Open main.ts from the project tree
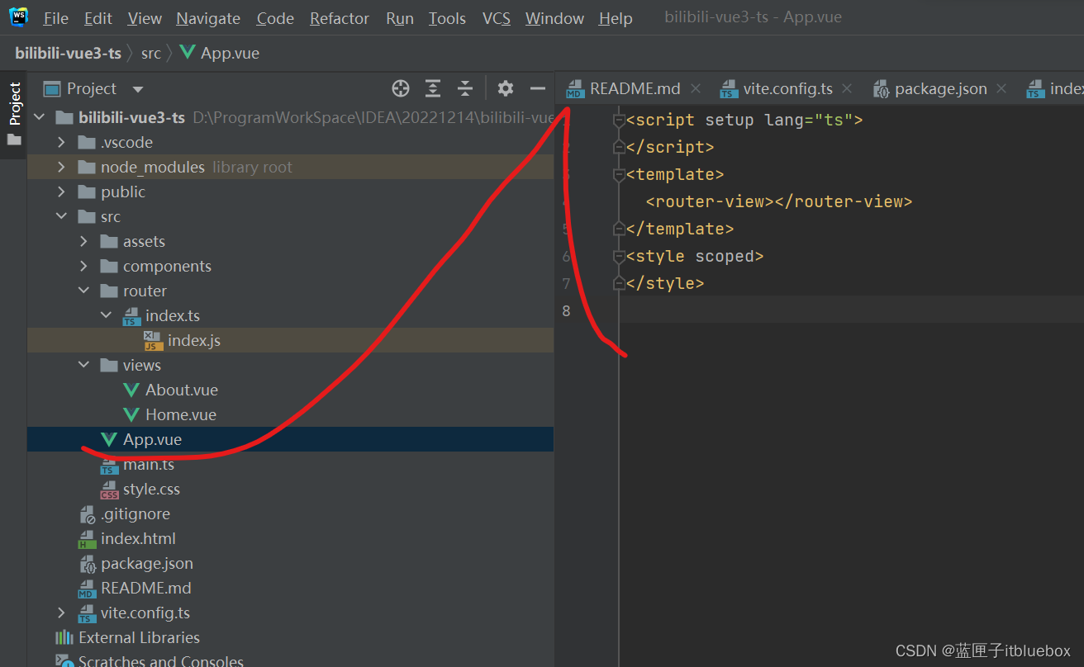The height and width of the screenshot is (667, 1084). tap(148, 464)
